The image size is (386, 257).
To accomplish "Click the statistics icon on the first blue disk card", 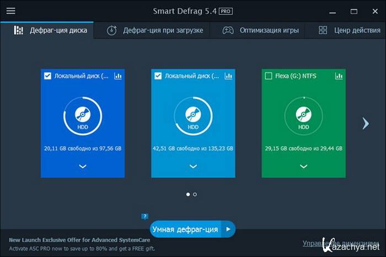I will (118, 76).
